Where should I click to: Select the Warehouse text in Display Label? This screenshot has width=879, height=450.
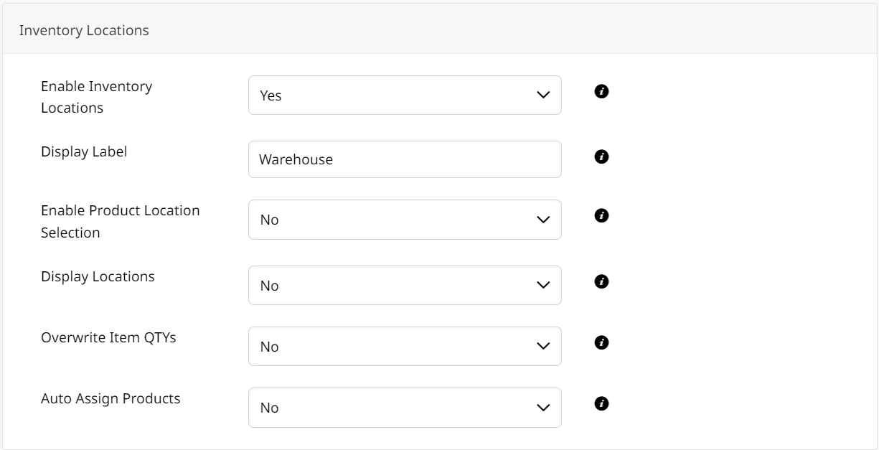click(x=294, y=159)
